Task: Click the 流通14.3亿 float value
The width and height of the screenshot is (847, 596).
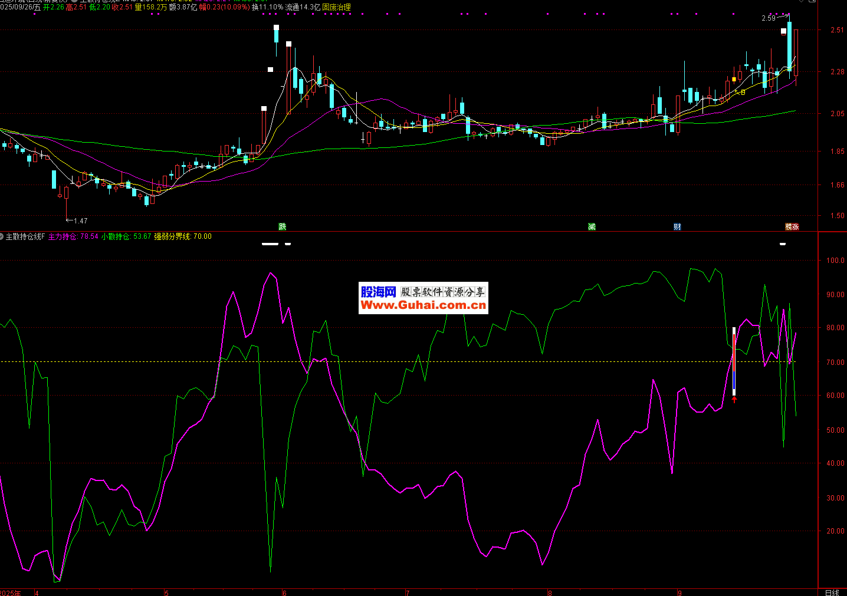Action: click(303, 7)
